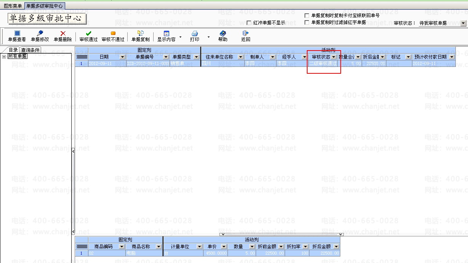Switch to the 查询条件 tab
468x263 pixels.
tap(30, 50)
